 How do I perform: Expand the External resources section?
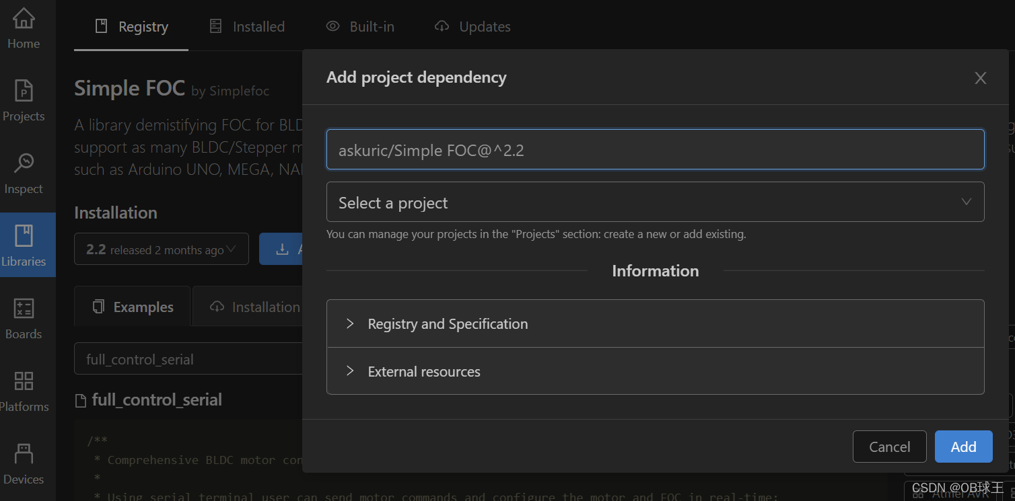(423, 371)
